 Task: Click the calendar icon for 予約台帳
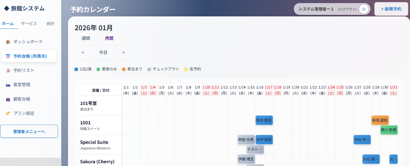pos(8,56)
